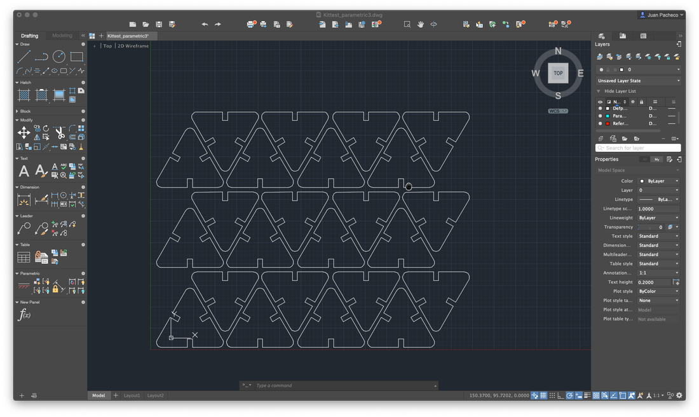Viewport: 699px width, 417px height.
Task: Select the Polyline draw tool
Action: (x=41, y=57)
